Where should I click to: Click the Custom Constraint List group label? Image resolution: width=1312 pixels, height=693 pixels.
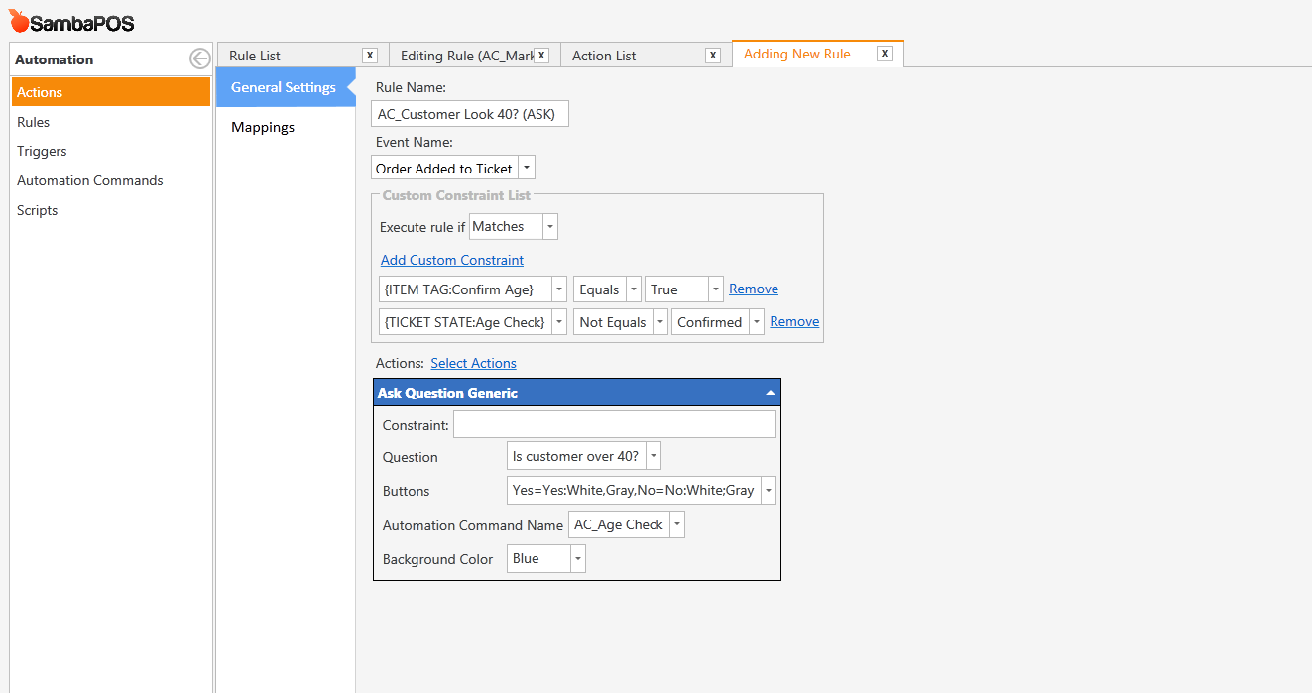pyautogui.click(x=456, y=195)
